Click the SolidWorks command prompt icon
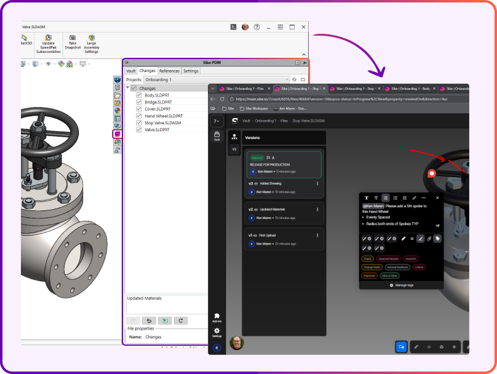The width and height of the screenshot is (497, 374). (233, 27)
